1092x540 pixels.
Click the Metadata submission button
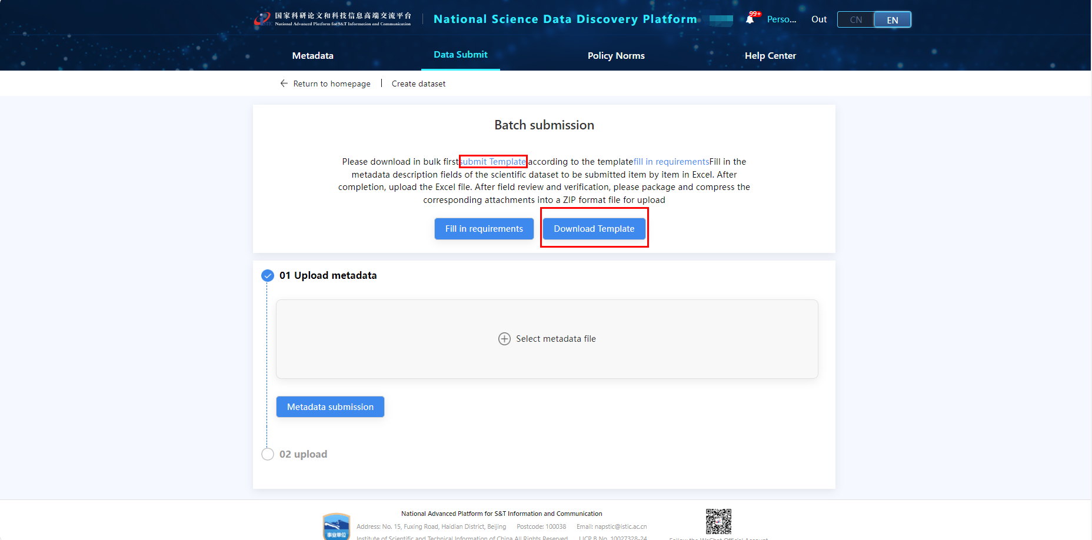[x=330, y=407]
